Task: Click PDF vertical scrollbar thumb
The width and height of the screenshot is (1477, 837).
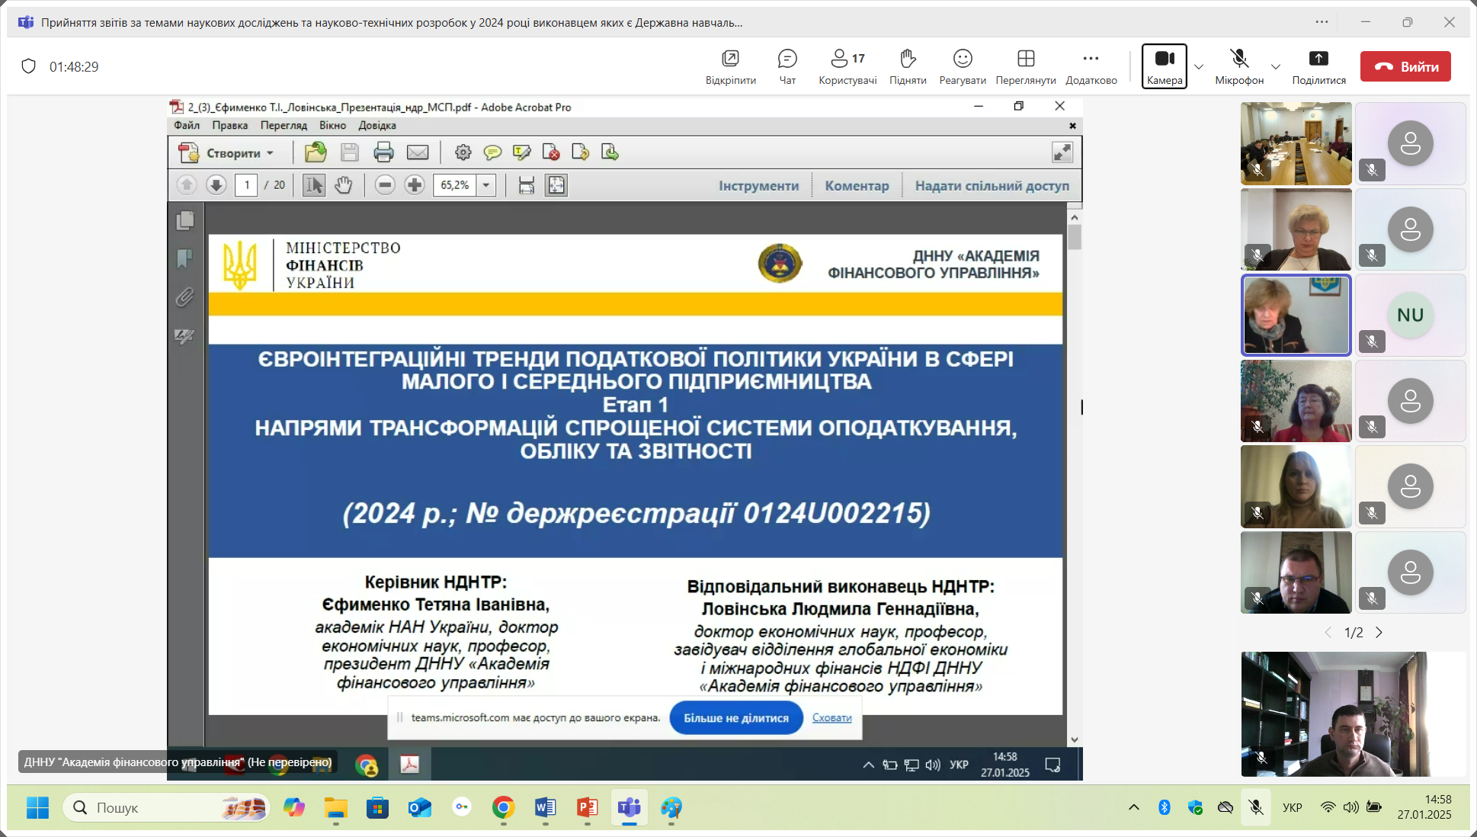Action: (x=1075, y=238)
